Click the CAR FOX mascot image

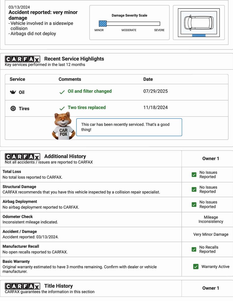coord(63,126)
